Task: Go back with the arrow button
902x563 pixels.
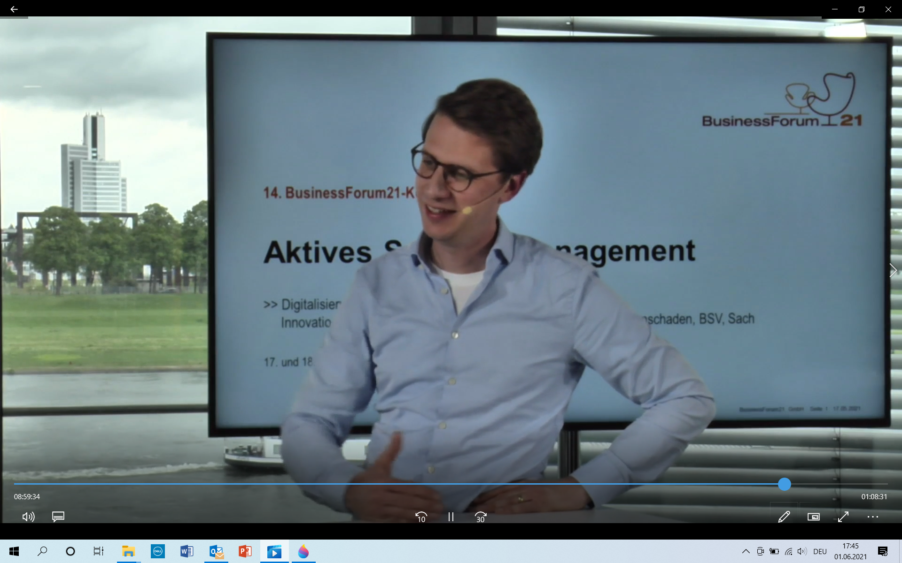Action: click(x=14, y=9)
